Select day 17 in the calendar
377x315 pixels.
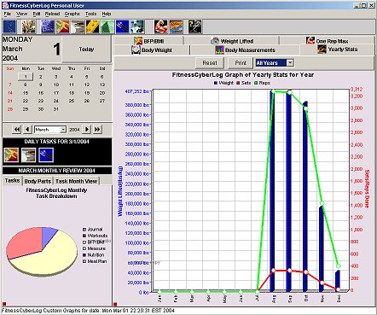56,93
